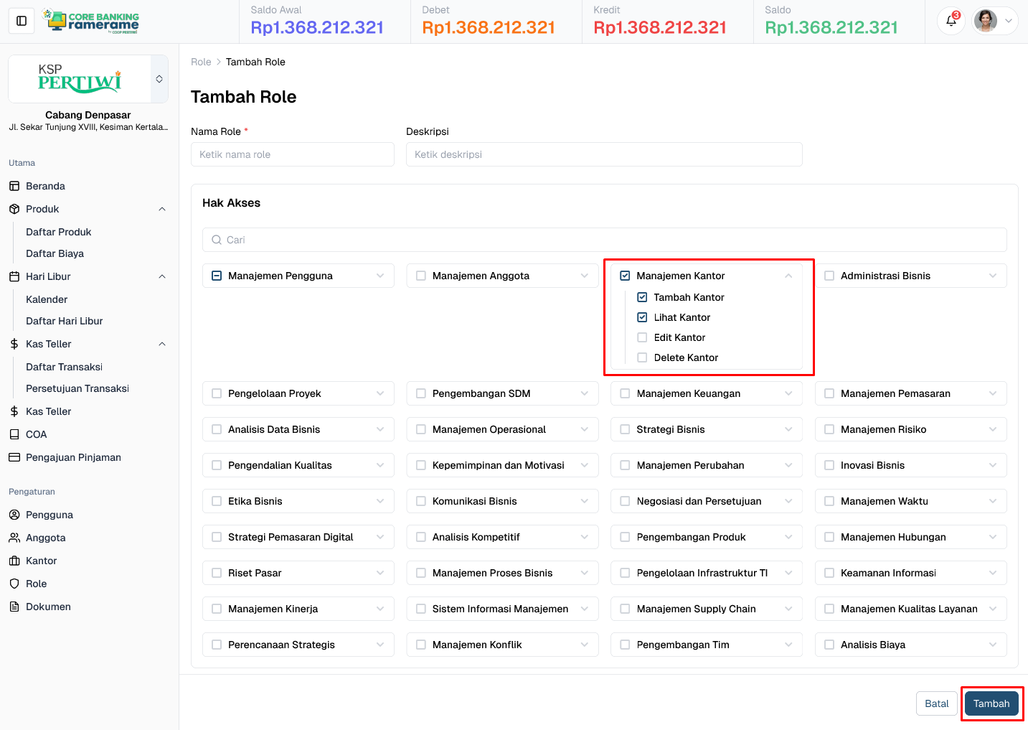This screenshot has height=730, width=1028.
Task: Click the Batal button
Action: 936,703
